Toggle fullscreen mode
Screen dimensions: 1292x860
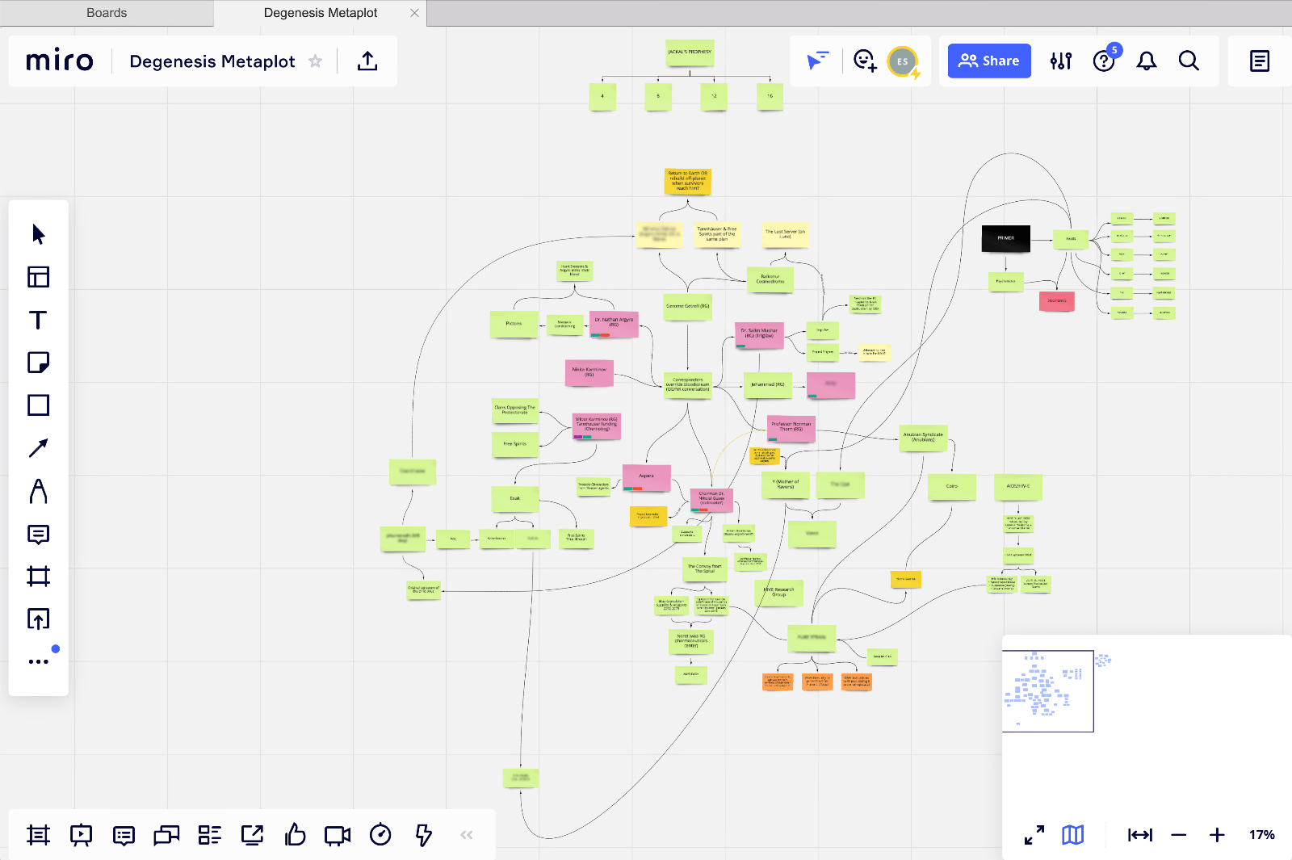(1034, 835)
